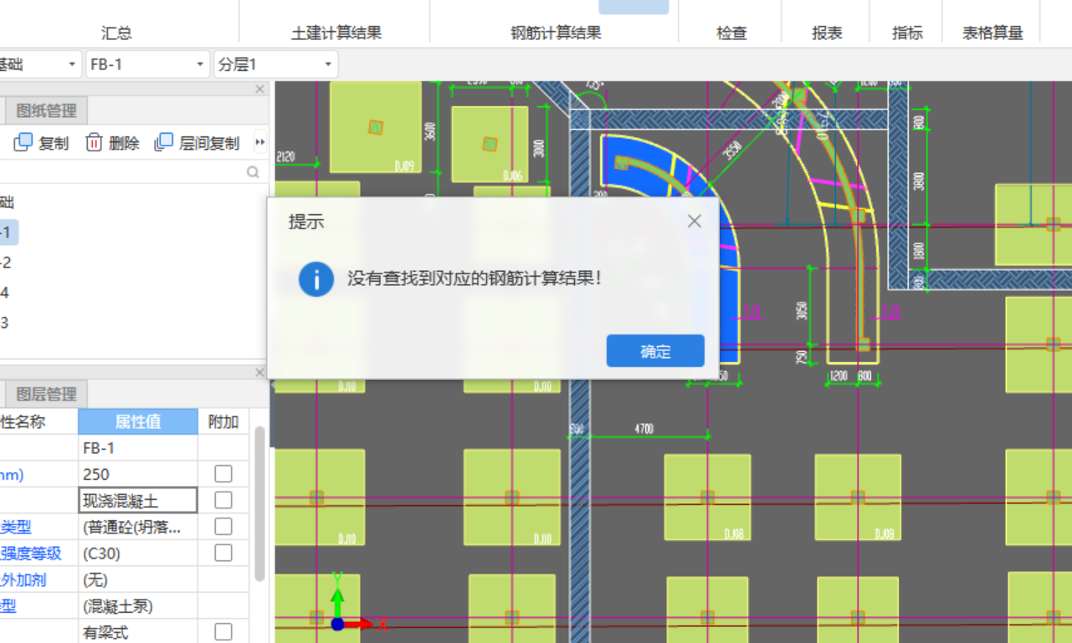This screenshot has height=643, width=1072.
Task: Select the 250 thickness value cell
Action: point(138,474)
